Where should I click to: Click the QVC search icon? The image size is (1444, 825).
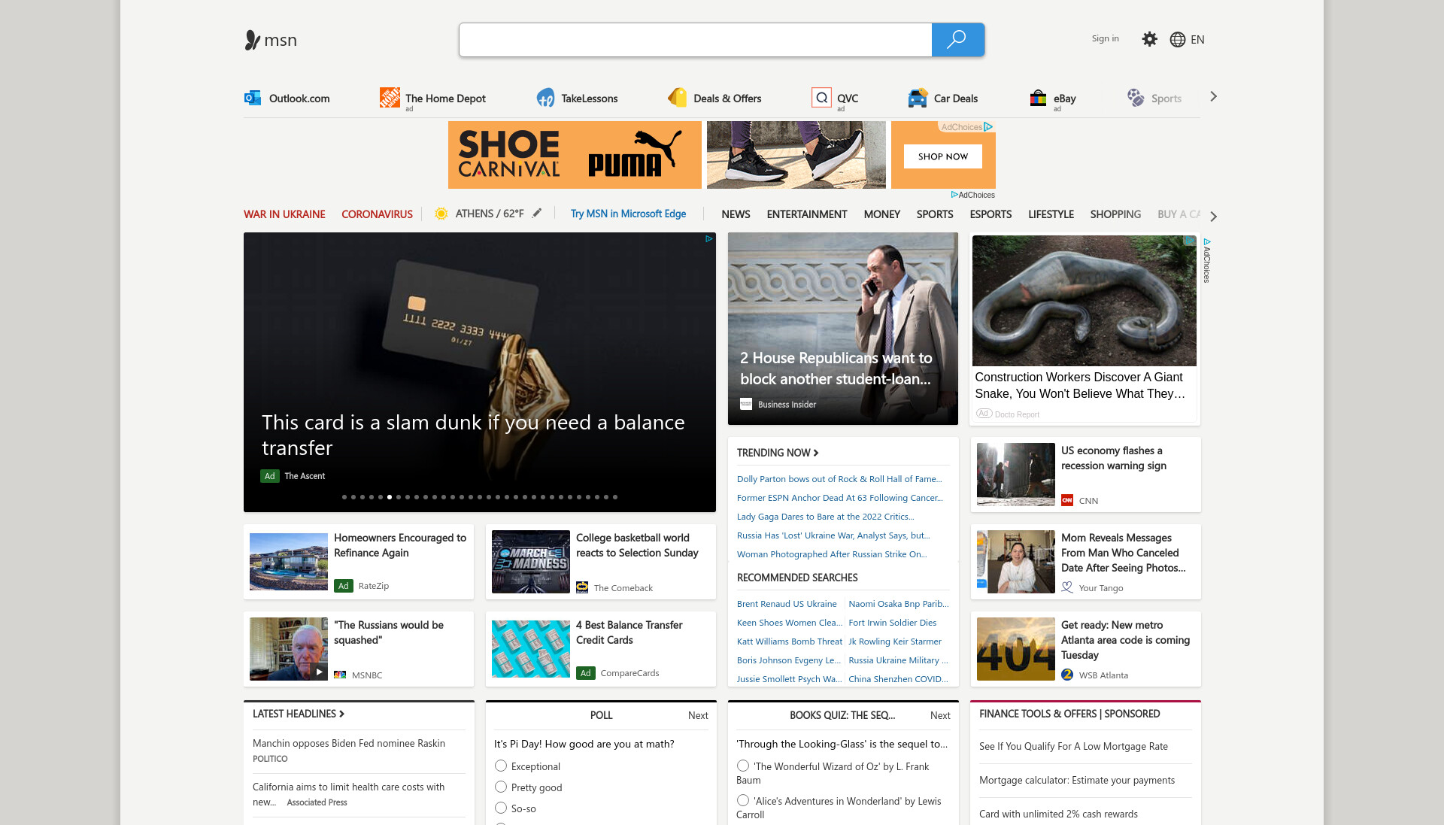[821, 98]
